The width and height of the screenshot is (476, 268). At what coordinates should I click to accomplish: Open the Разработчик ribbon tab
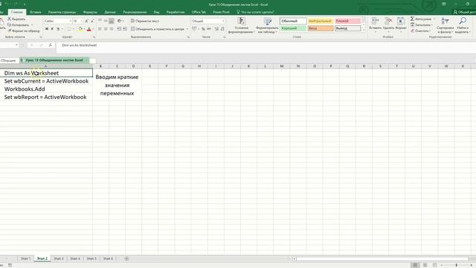(176, 12)
